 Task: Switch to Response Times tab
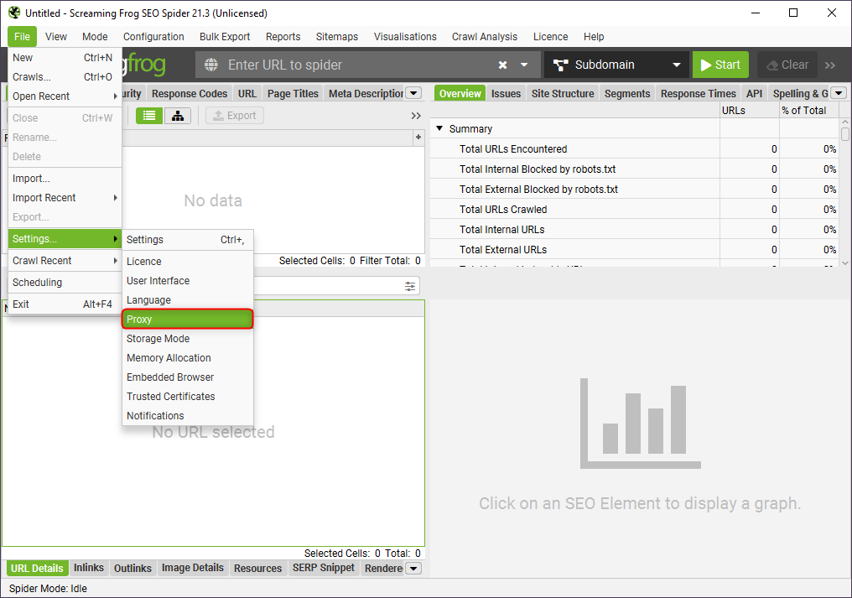click(x=699, y=93)
